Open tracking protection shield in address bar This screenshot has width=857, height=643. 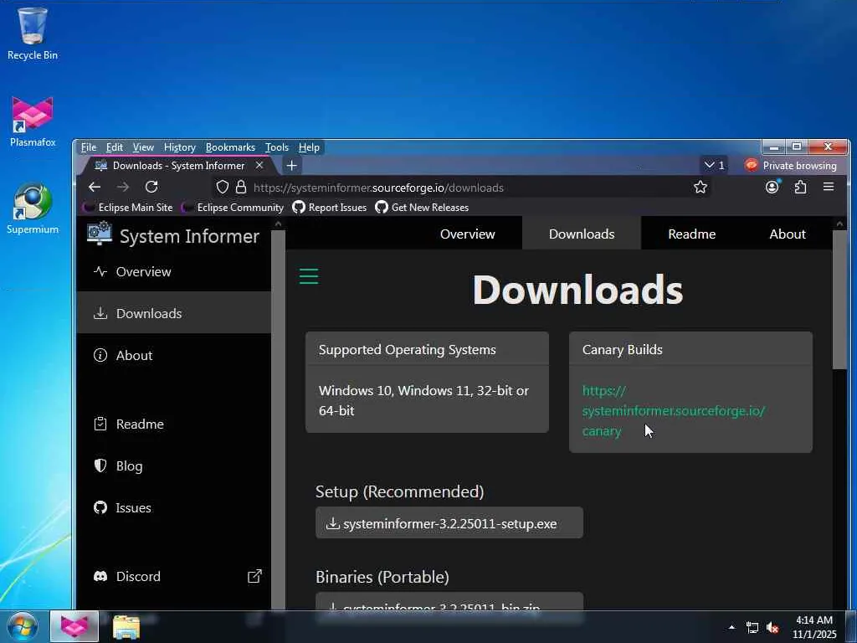[x=223, y=187]
